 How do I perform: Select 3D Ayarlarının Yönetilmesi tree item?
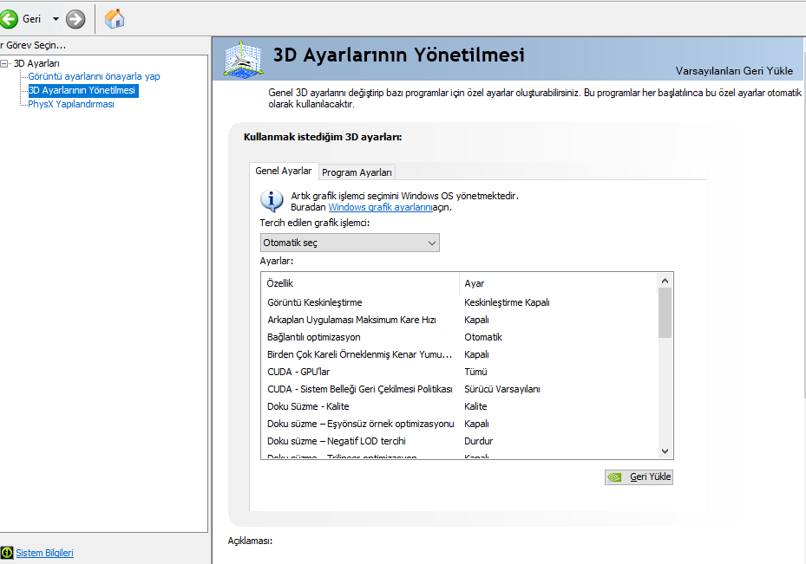[82, 90]
